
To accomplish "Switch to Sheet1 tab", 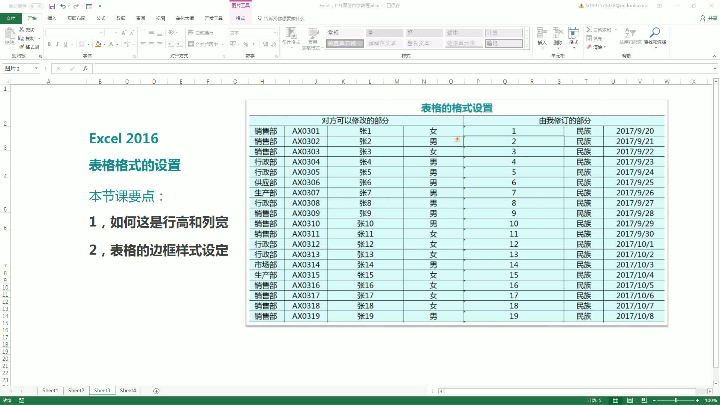I will (50, 390).
